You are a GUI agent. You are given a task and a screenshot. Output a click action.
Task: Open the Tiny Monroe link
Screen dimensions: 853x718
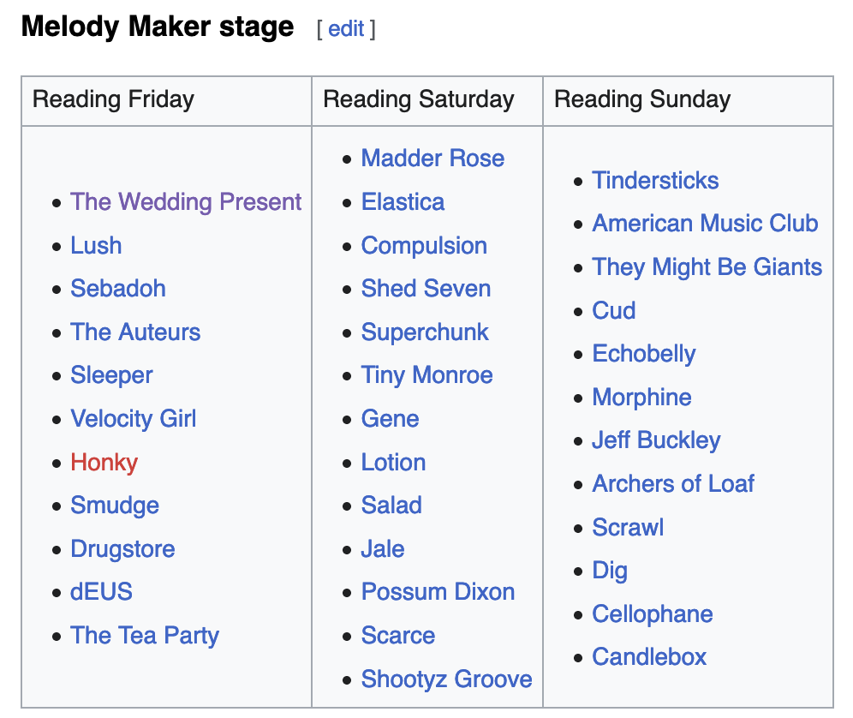tap(426, 375)
